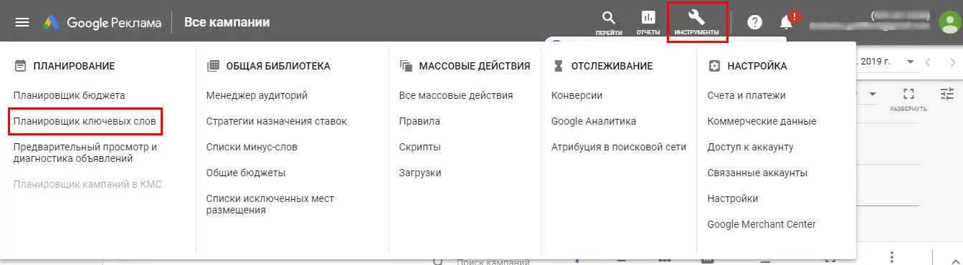Open Скрипты
963x265 pixels.
click(419, 147)
